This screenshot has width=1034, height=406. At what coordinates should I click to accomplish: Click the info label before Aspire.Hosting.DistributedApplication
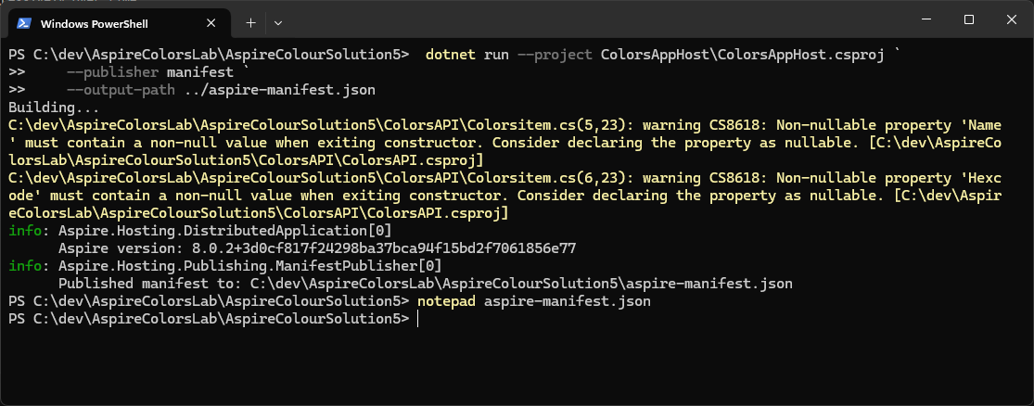[x=24, y=231]
